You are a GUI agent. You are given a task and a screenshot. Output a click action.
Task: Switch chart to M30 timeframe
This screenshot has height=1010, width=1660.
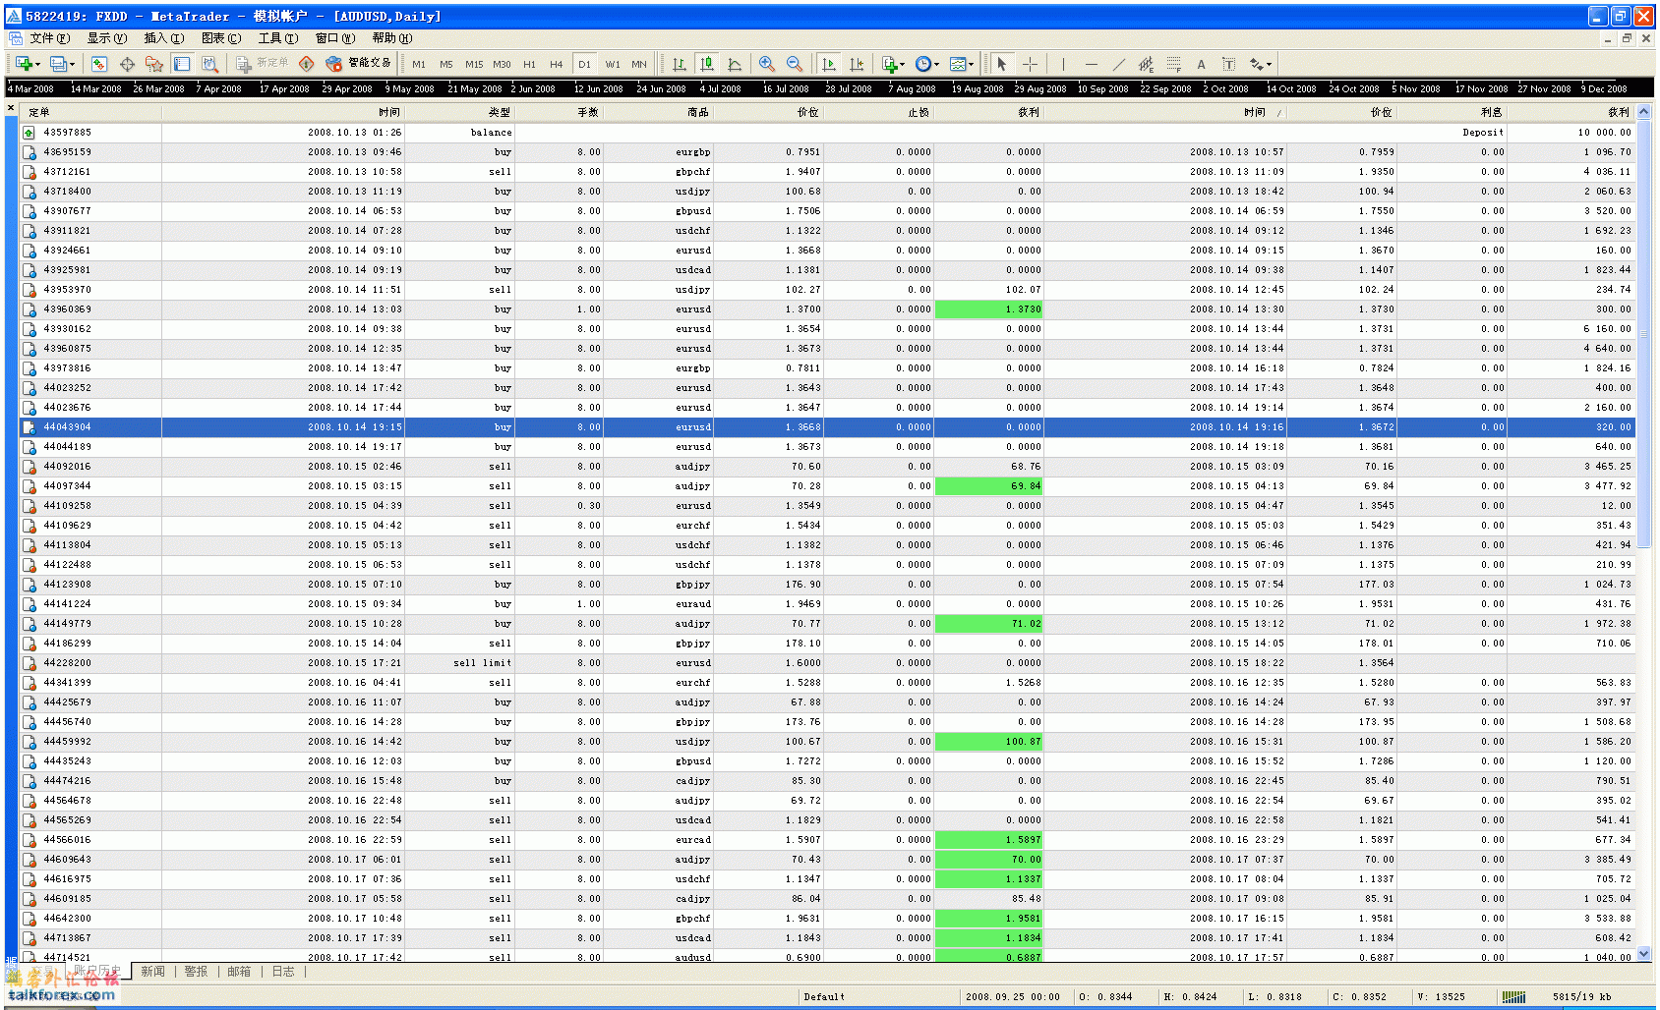point(502,64)
